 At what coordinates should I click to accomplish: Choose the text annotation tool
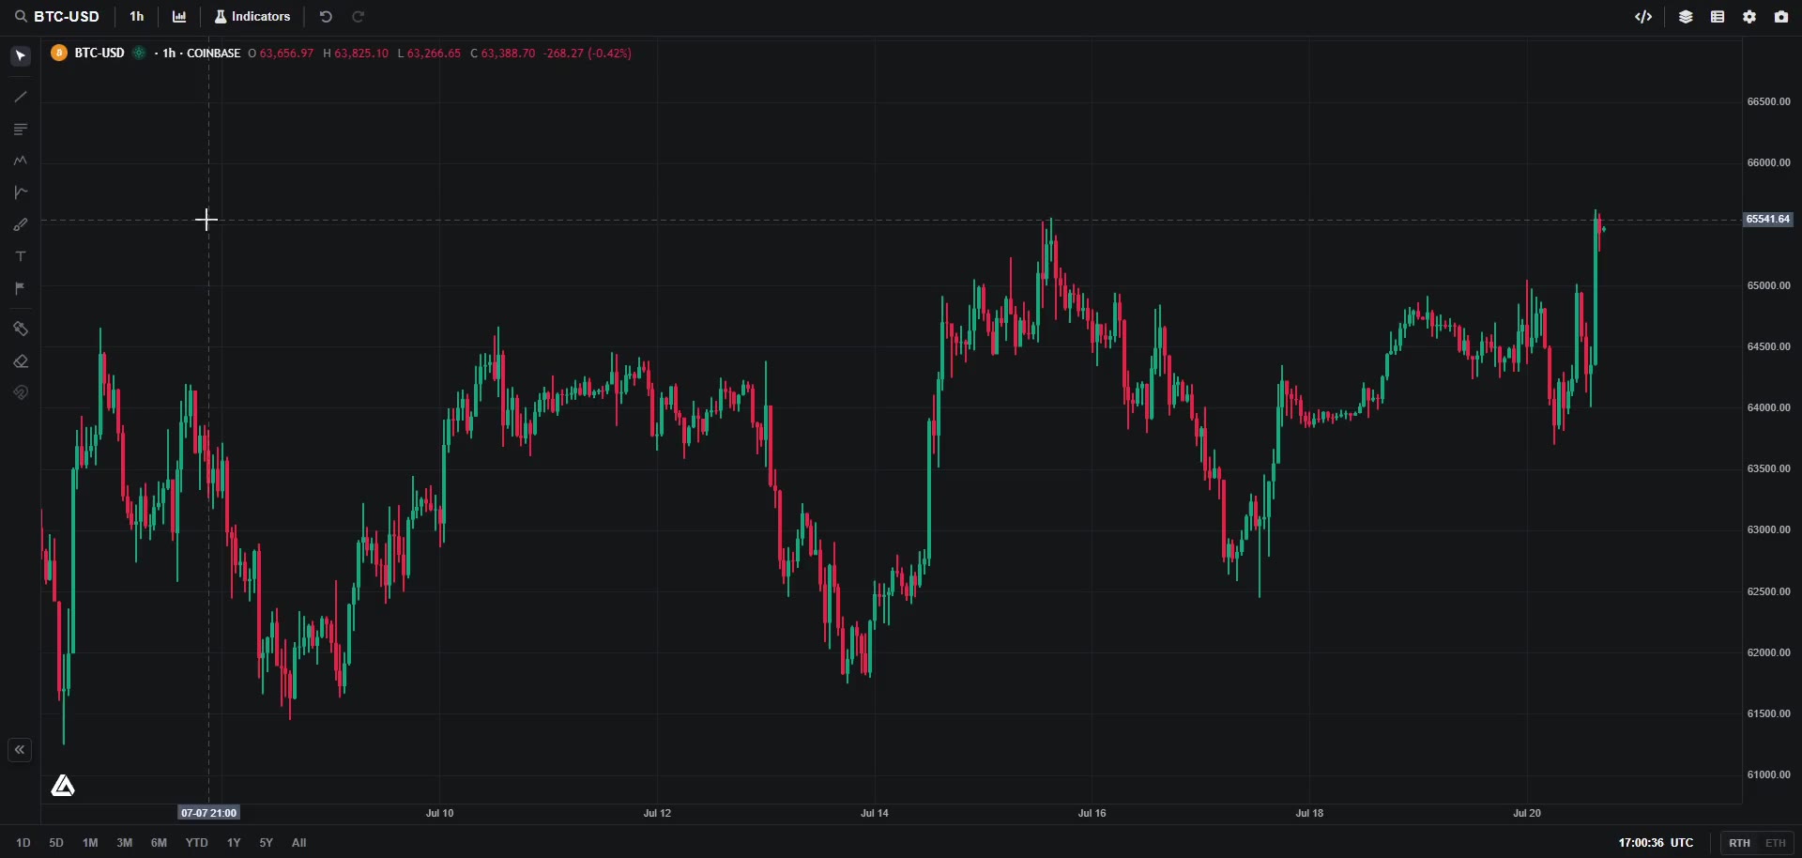[21, 256]
